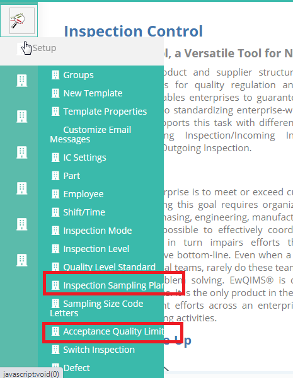Screen dimensions: 293x378
Task: Open Template Properties
Action: pyautogui.click(x=105, y=112)
